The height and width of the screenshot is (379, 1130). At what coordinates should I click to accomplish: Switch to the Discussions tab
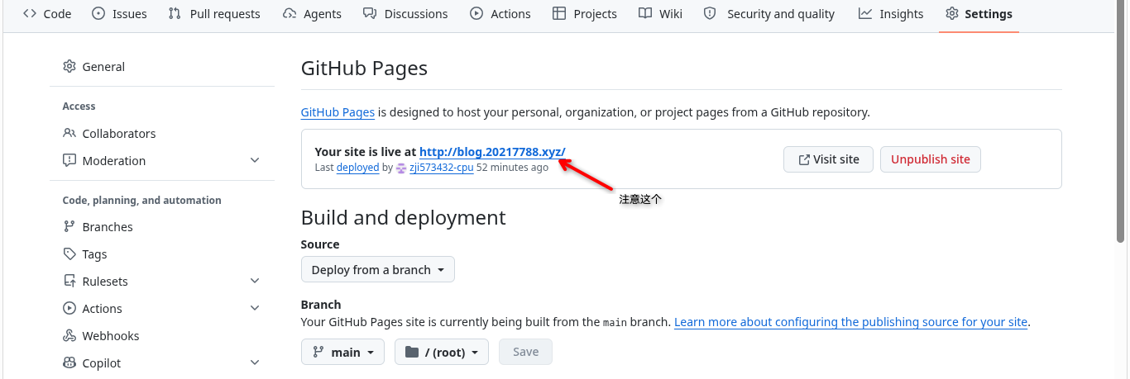[405, 14]
